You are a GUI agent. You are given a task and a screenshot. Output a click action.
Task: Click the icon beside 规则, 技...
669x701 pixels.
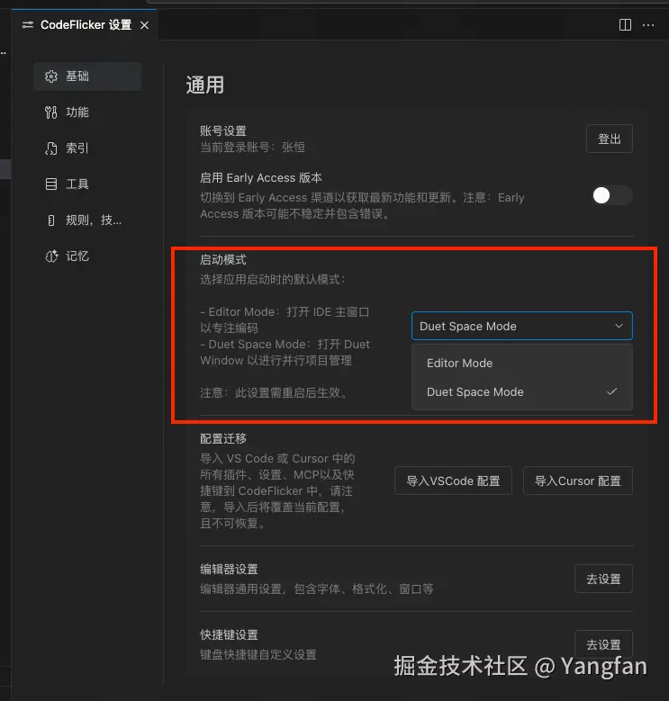pyautogui.click(x=51, y=220)
